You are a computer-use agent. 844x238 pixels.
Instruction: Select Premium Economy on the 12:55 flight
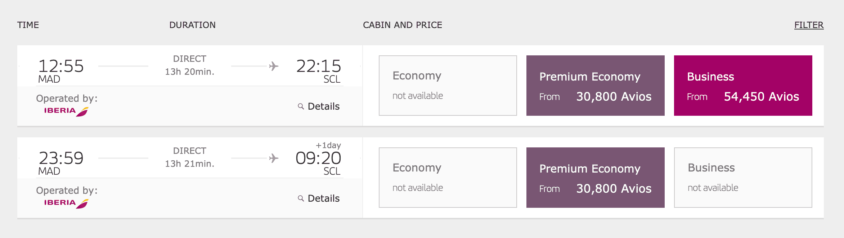tap(595, 86)
